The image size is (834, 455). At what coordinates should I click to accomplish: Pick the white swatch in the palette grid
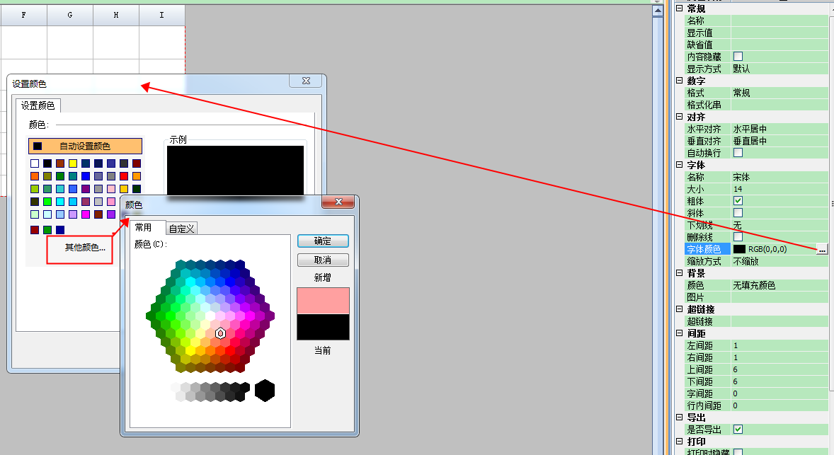coord(35,163)
